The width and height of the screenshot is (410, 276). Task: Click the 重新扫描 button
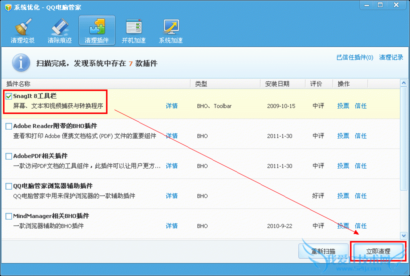click(x=323, y=251)
